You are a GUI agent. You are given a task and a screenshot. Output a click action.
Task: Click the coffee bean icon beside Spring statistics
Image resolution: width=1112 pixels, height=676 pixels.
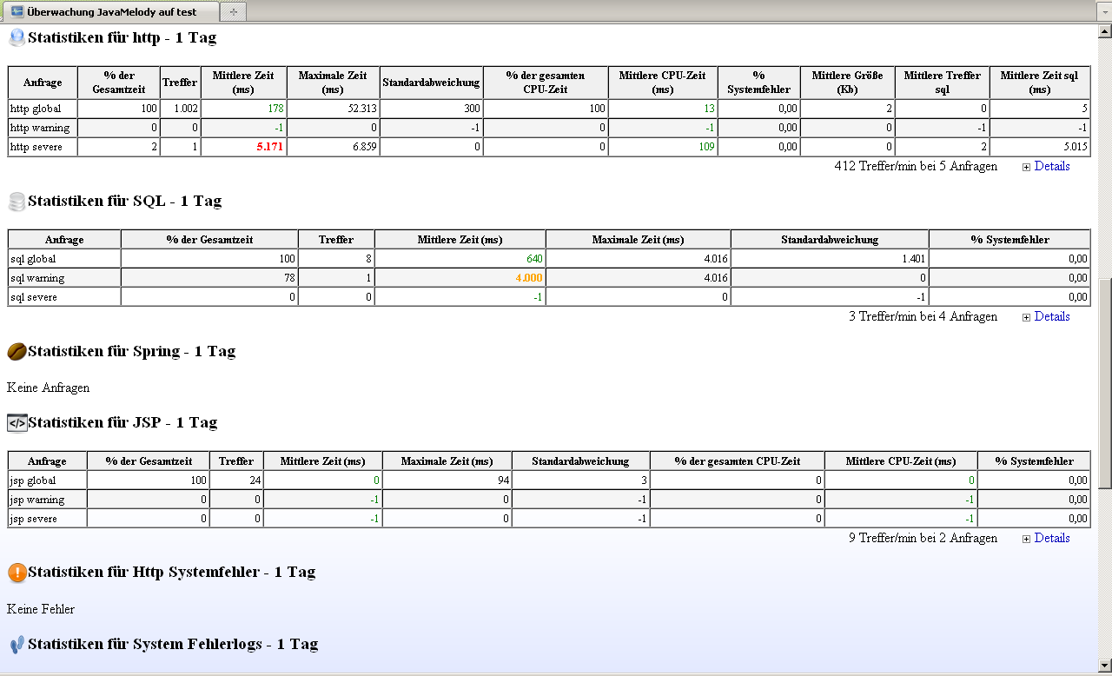17,351
